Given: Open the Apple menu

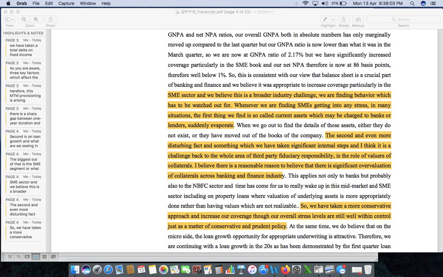Looking at the screenshot, I should pyautogui.click(x=8, y=3).
